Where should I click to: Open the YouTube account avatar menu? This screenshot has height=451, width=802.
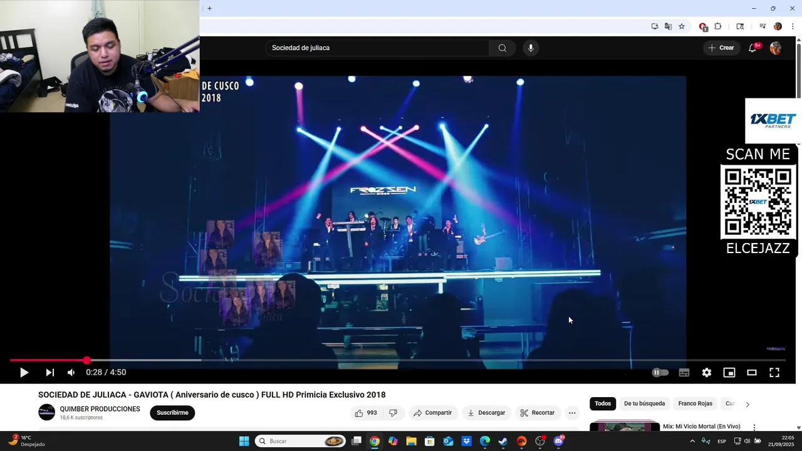(776, 48)
